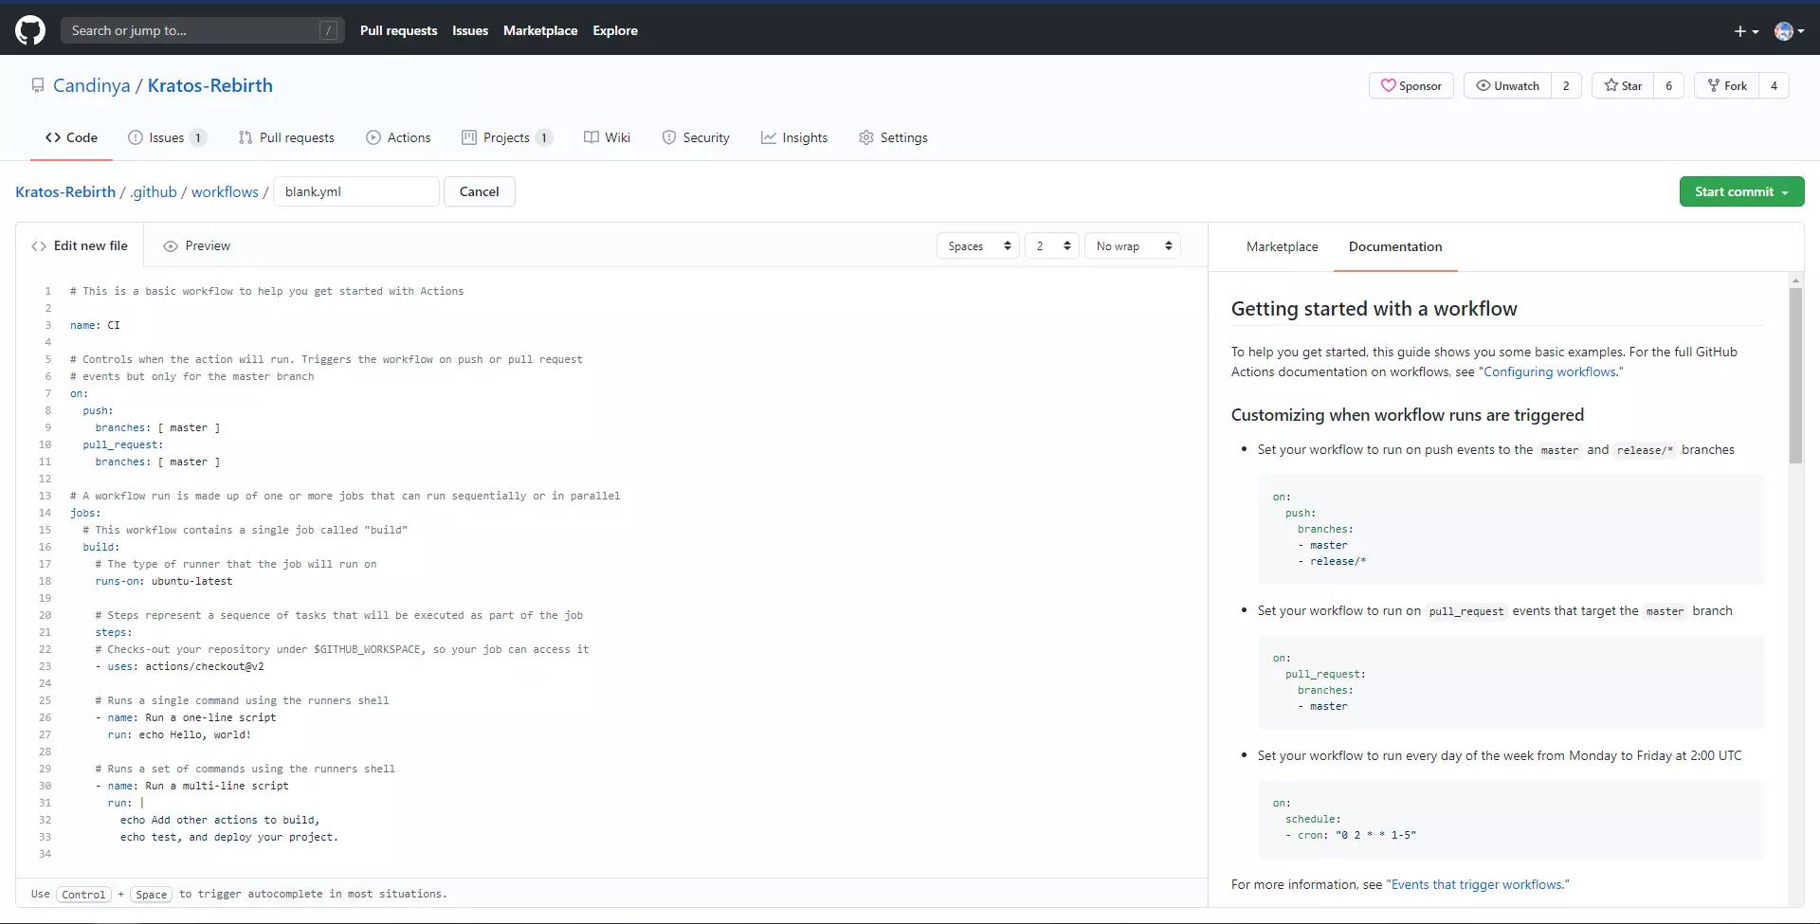Click the Pull requests link in top navigation
The height and width of the screenshot is (924, 1820).
398,30
